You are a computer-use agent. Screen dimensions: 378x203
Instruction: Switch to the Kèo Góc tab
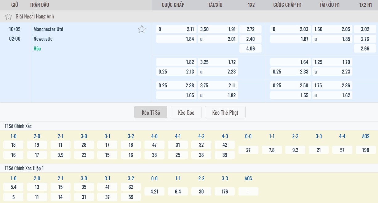186,113
